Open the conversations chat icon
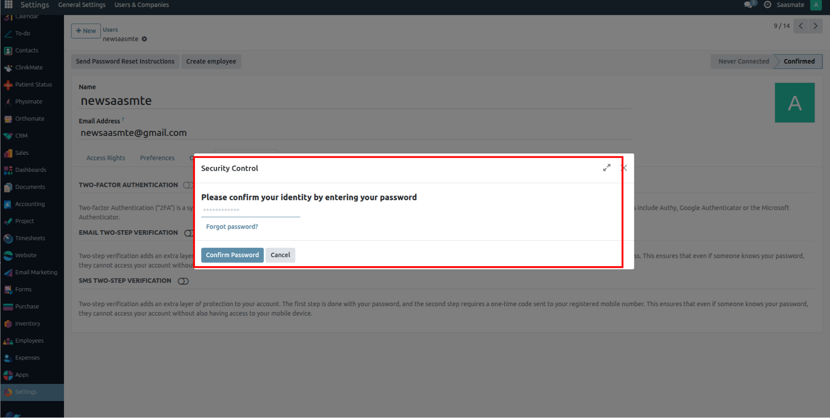The height and width of the screenshot is (418, 830). click(748, 4)
